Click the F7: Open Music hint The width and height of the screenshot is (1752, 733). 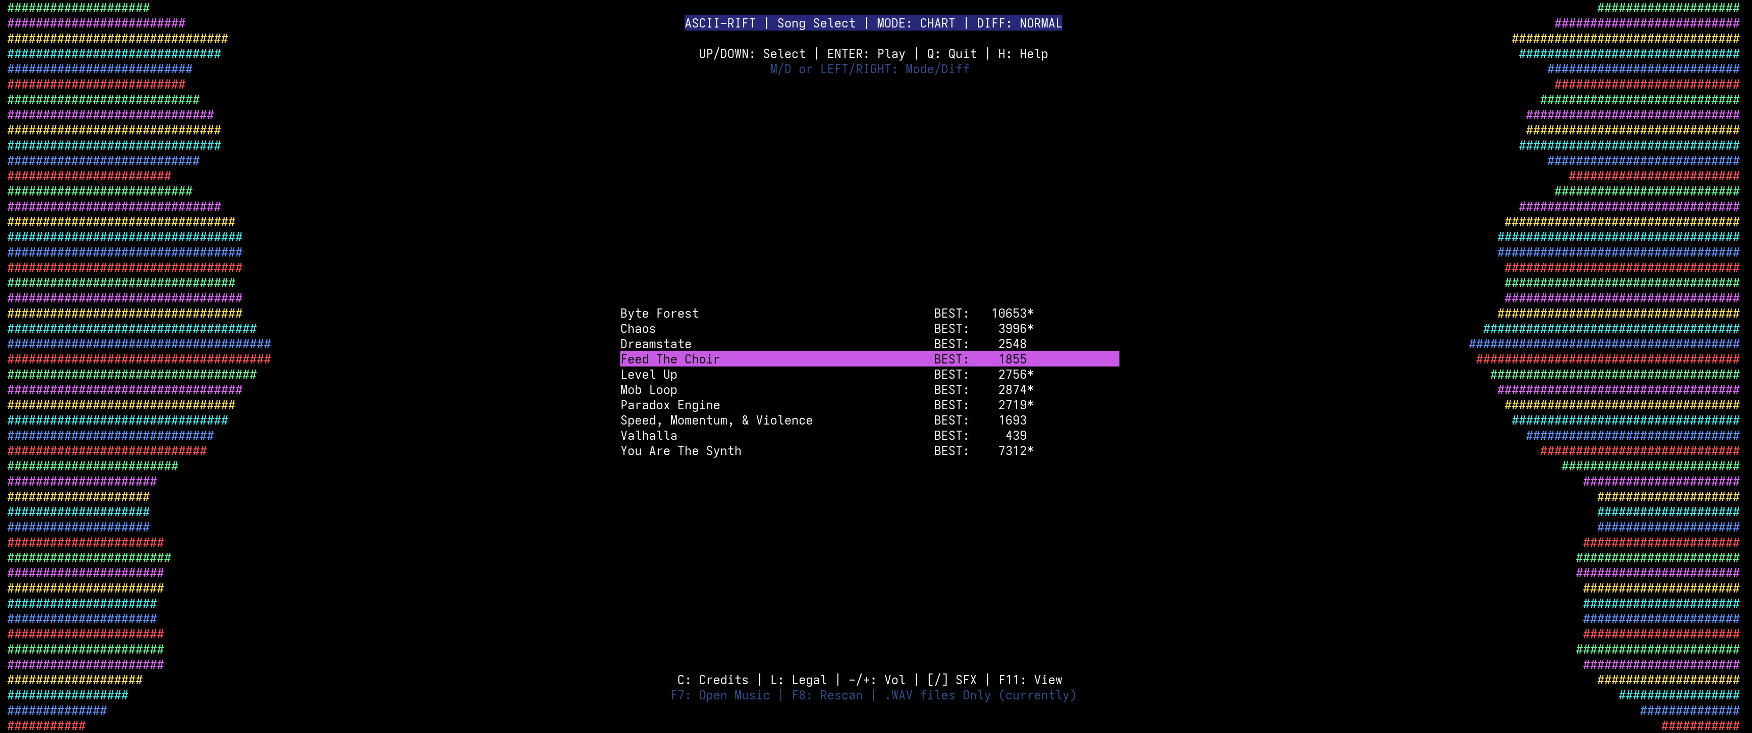tap(720, 696)
